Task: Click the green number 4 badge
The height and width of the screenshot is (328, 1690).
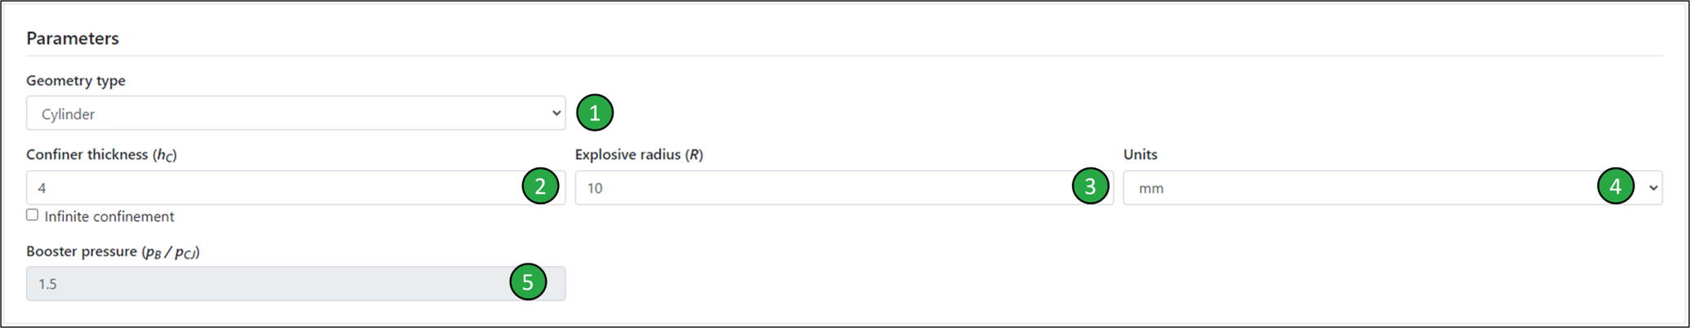Action: tap(1616, 187)
